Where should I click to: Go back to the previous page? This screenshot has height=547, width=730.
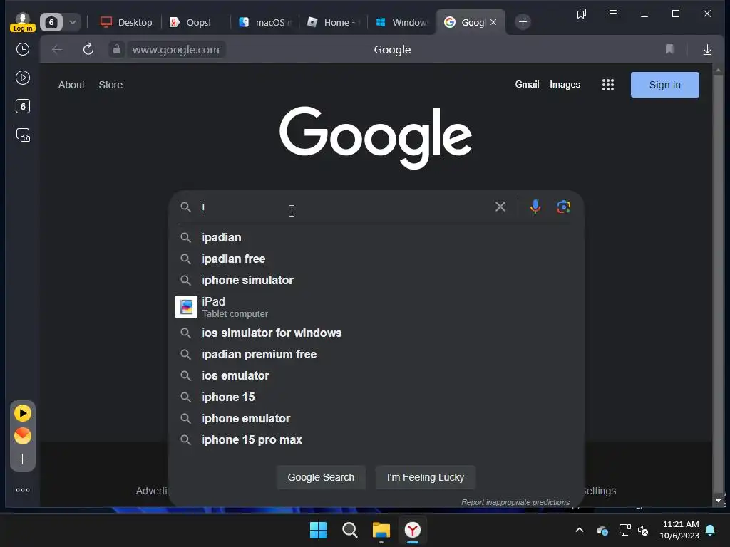click(x=57, y=49)
